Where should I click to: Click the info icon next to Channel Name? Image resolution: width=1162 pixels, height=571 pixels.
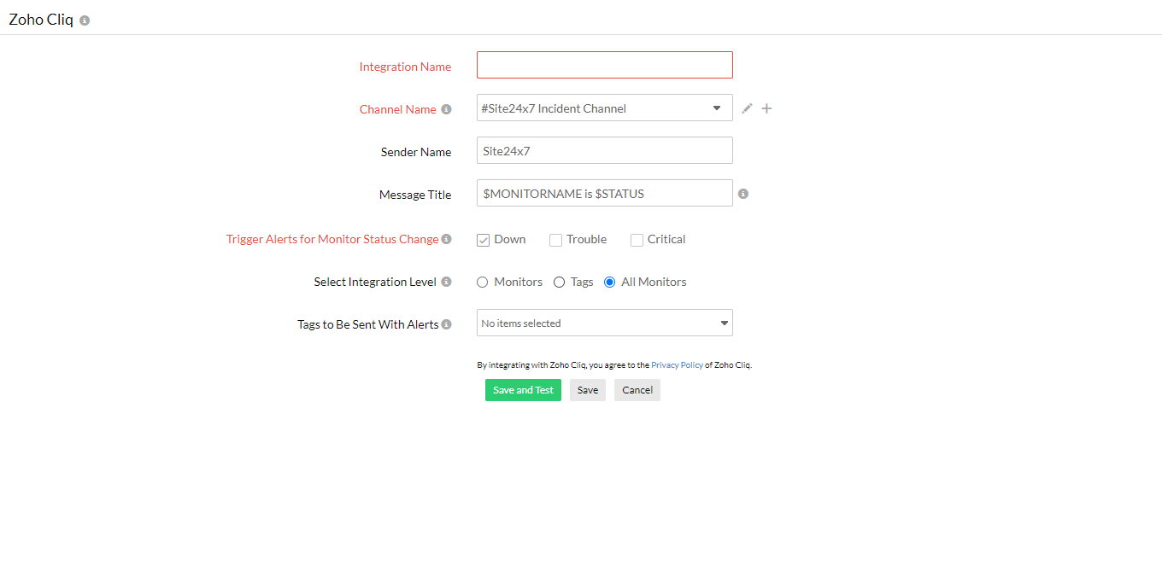coord(446,109)
